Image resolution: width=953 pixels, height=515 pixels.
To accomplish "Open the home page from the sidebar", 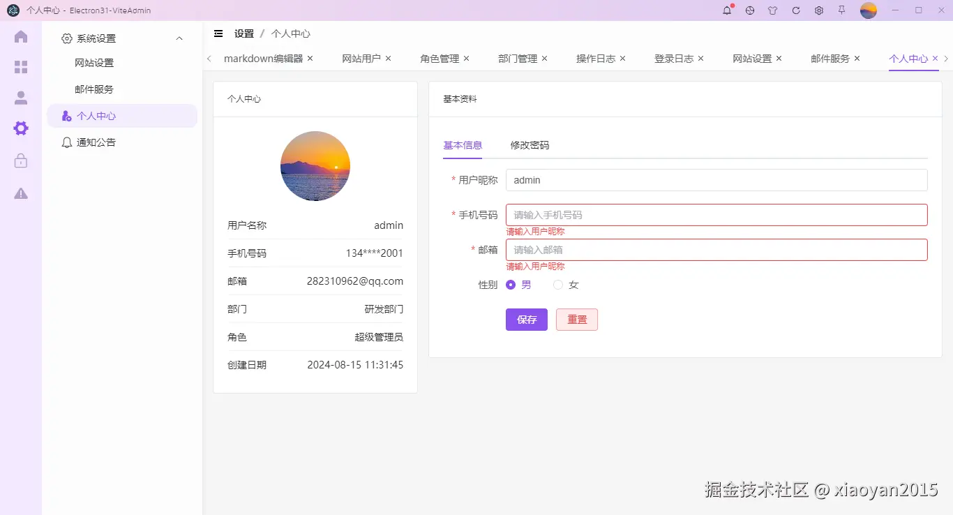I will [x=20, y=36].
